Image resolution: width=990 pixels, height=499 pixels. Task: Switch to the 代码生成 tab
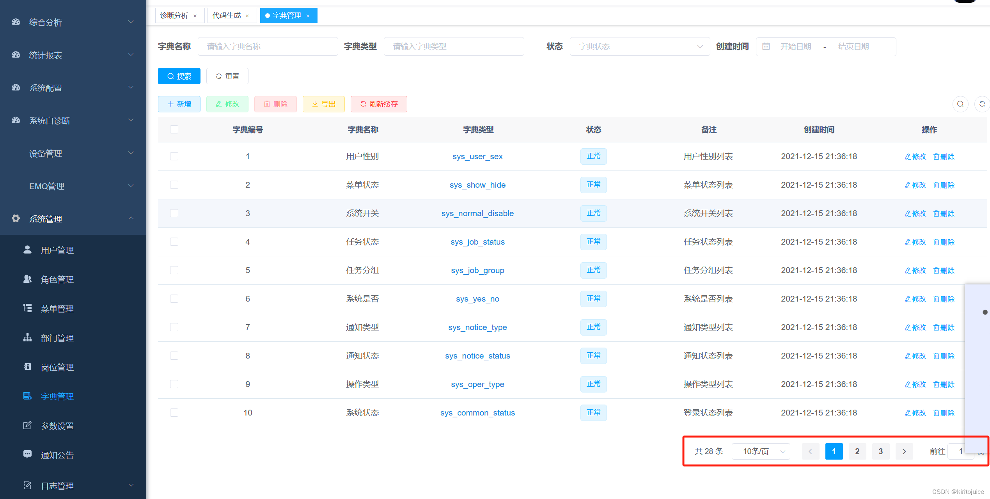(x=232, y=16)
